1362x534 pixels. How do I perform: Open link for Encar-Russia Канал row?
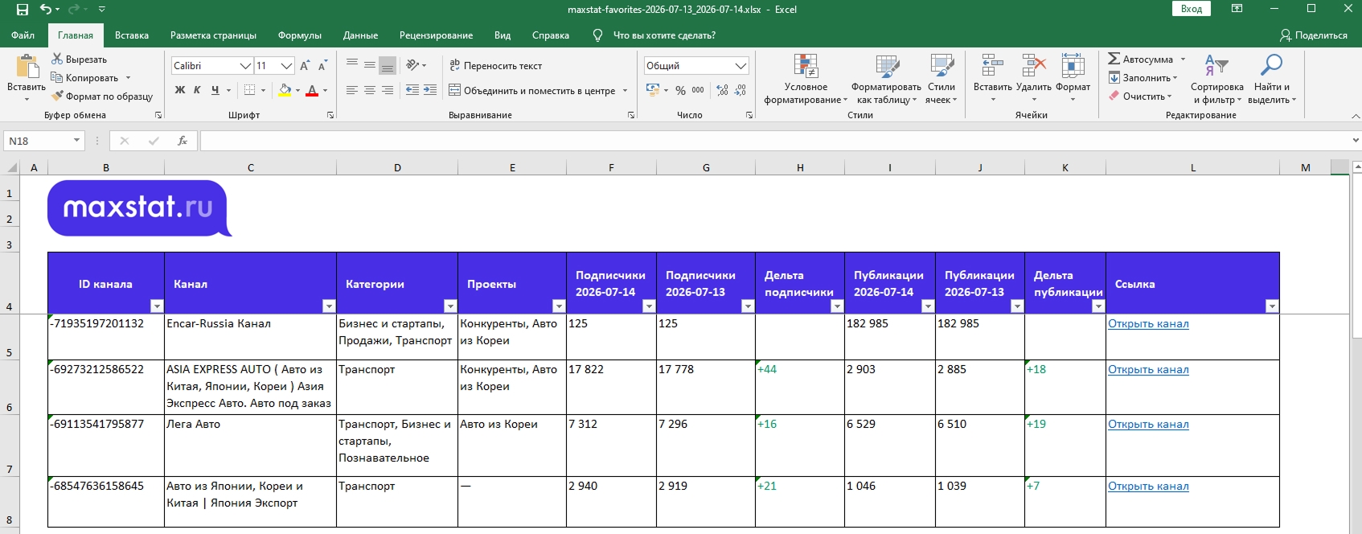tap(1148, 324)
